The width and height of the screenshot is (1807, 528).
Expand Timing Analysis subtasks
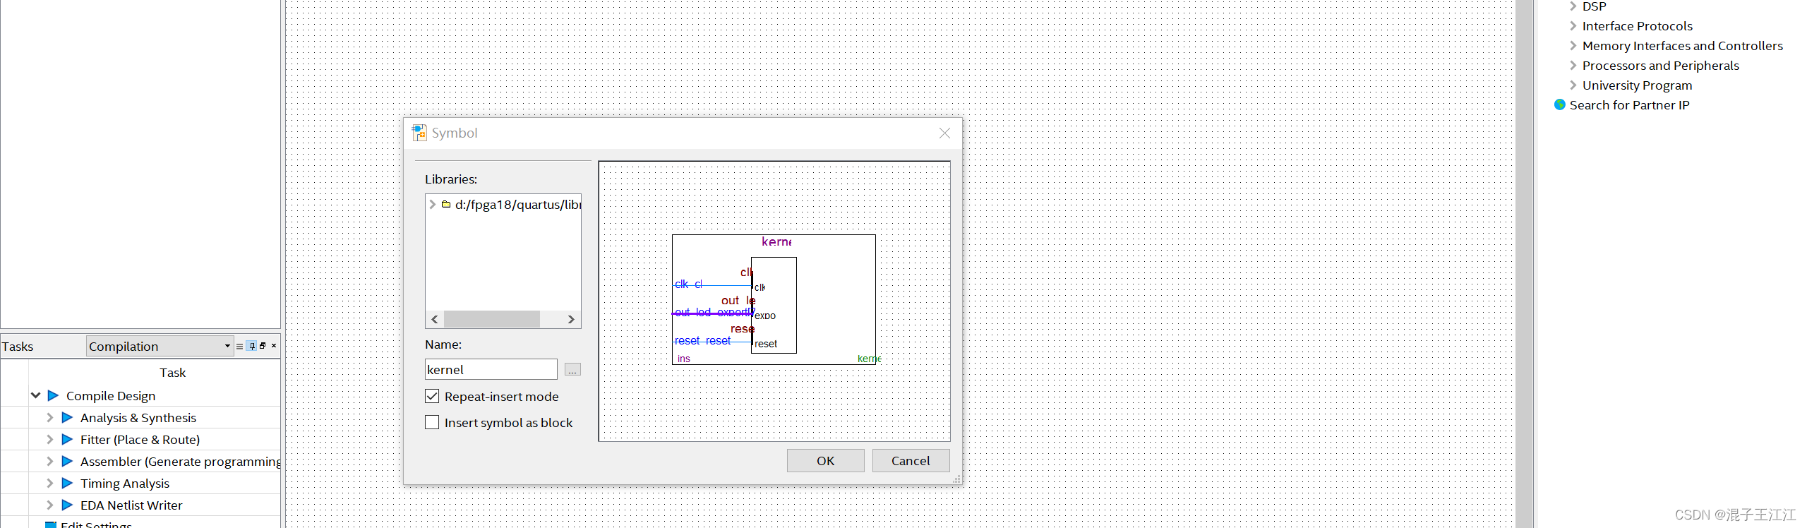[49, 483]
